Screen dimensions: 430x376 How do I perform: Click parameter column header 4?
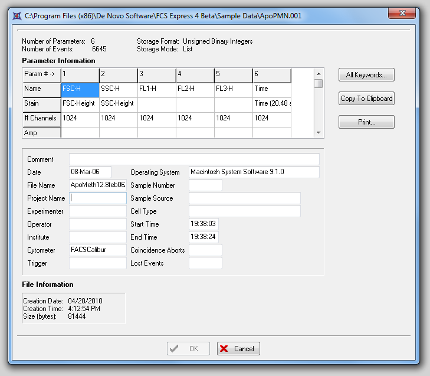click(x=195, y=76)
